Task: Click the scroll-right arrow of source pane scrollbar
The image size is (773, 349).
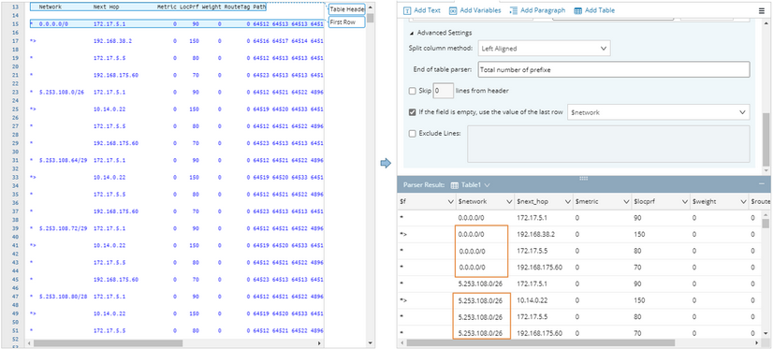Action: coord(320,343)
